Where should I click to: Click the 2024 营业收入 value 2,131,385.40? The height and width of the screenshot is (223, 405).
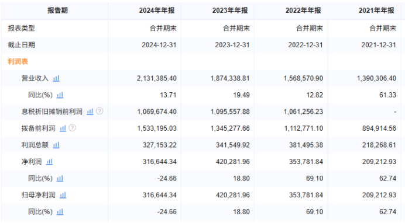coord(157,78)
